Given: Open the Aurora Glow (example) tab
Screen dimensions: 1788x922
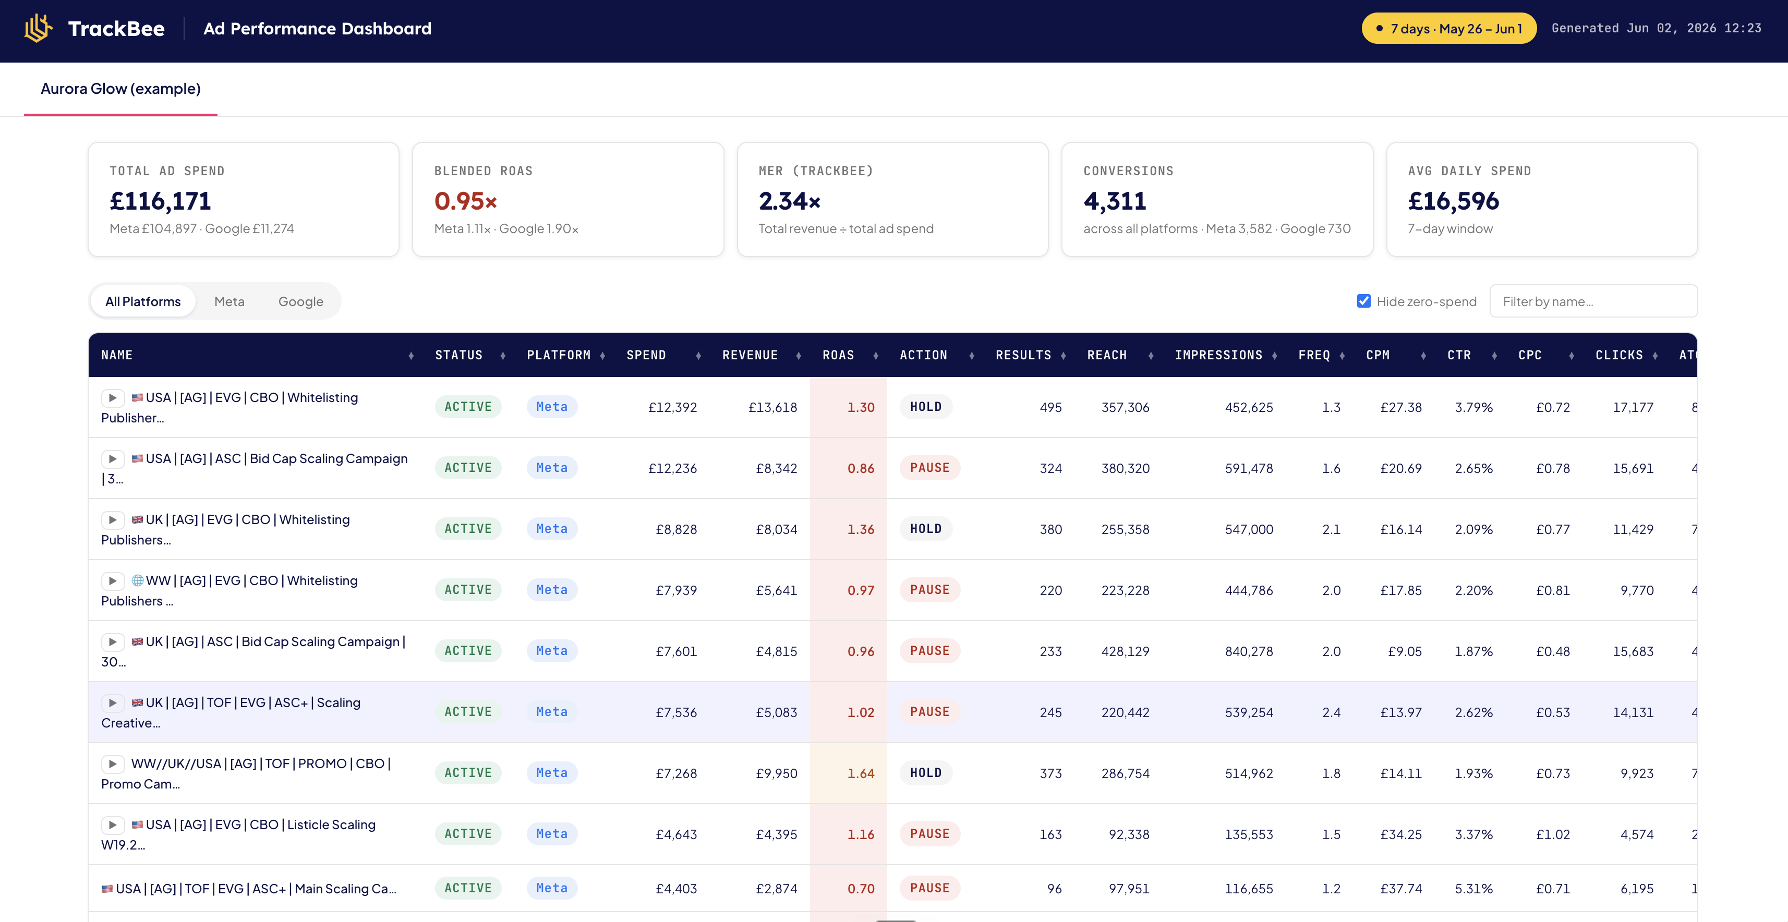Looking at the screenshot, I should coord(121,89).
